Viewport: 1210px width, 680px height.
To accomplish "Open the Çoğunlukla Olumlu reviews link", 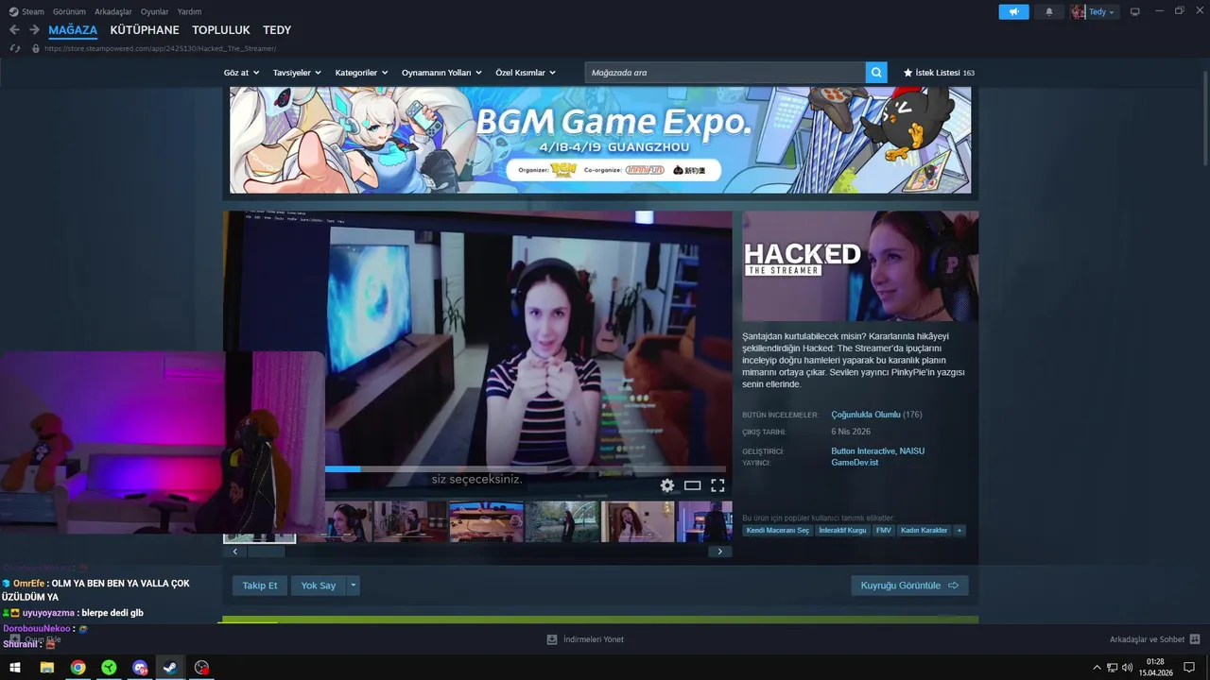I will (x=865, y=415).
